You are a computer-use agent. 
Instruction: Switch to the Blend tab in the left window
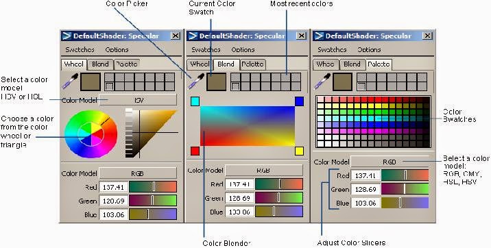[100, 64]
